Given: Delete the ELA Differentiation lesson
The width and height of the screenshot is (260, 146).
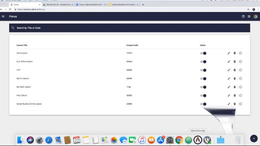Looking at the screenshot, I should [x=235, y=62].
